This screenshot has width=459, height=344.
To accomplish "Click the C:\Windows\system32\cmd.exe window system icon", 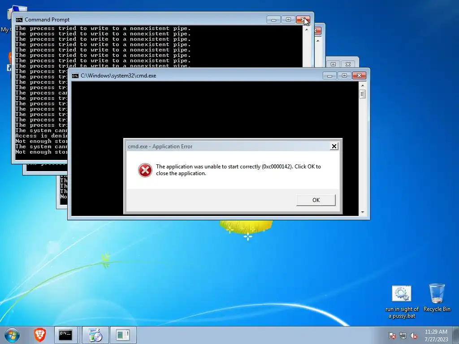I will point(75,76).
